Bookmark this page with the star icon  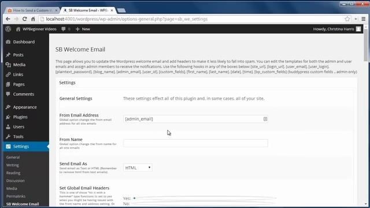point(347,19)
